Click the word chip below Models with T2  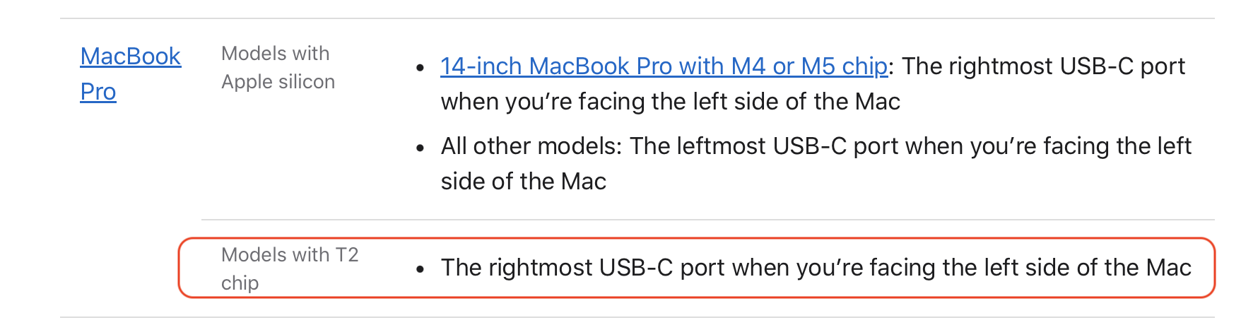click(x=240, y=283)
